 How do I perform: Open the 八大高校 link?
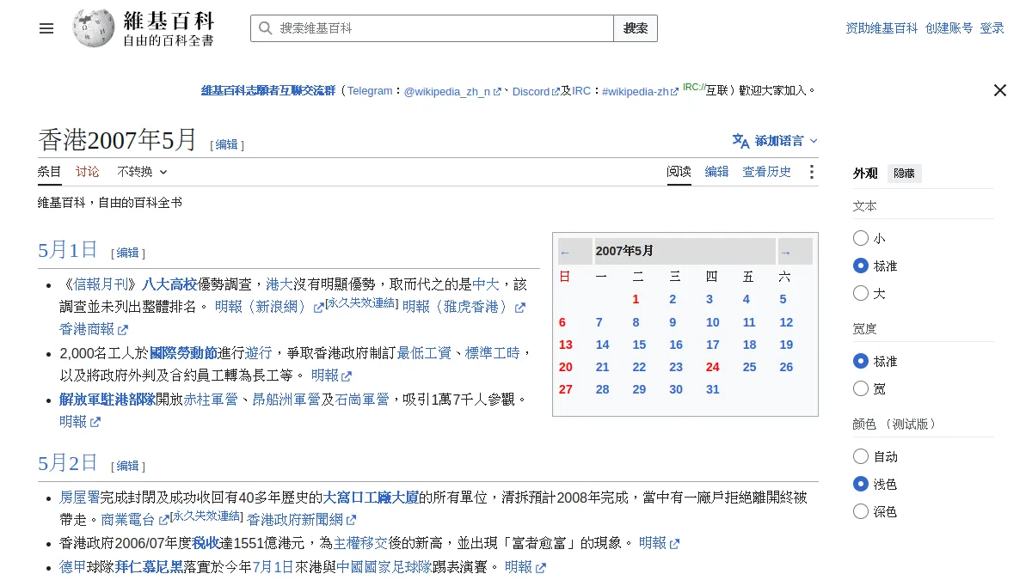[x=169, y=284]
